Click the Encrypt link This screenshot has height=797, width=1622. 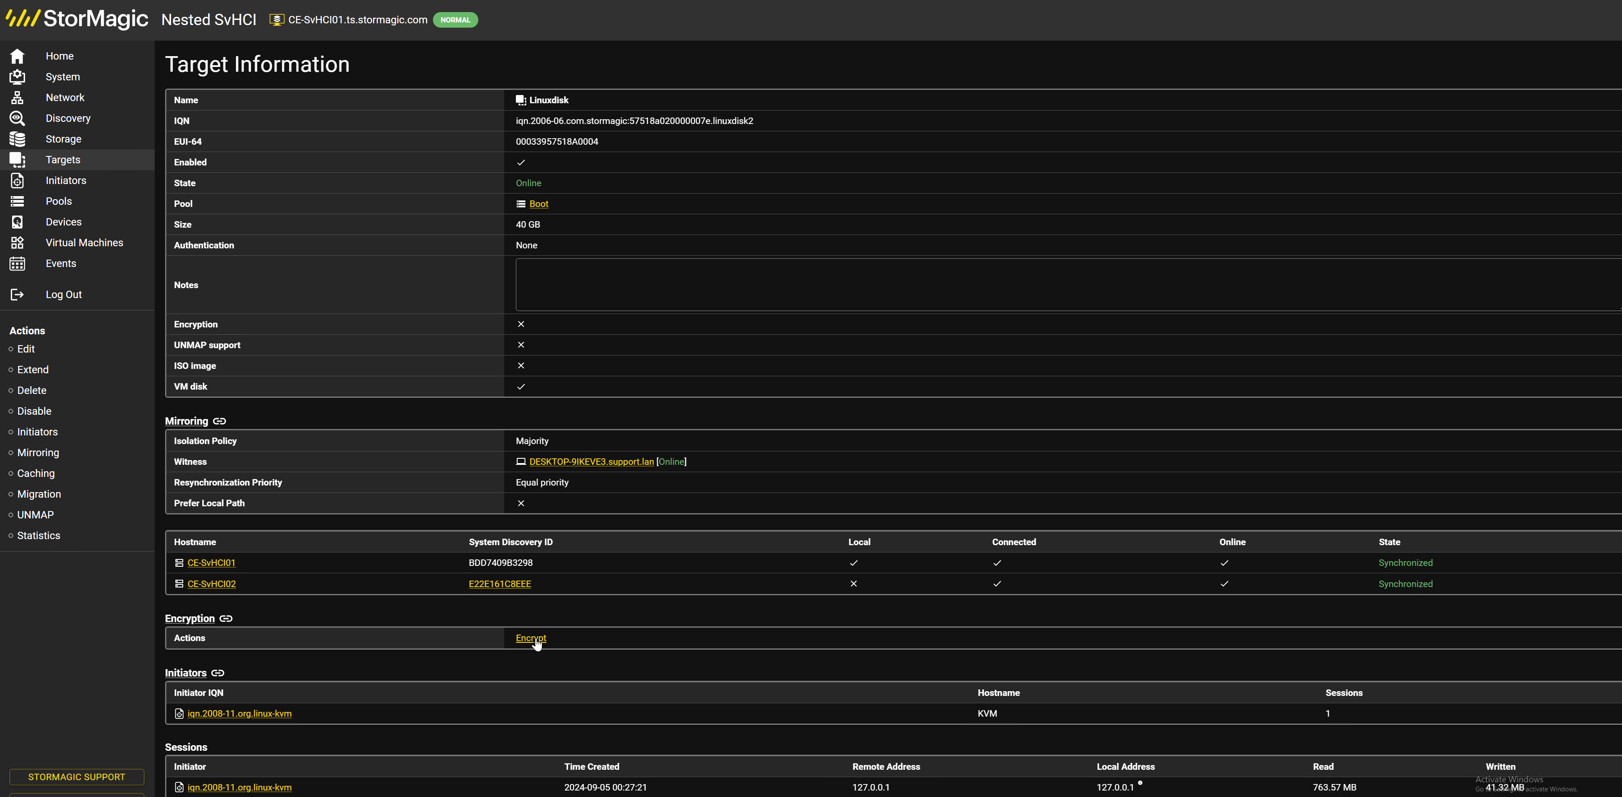pos(531,638)
